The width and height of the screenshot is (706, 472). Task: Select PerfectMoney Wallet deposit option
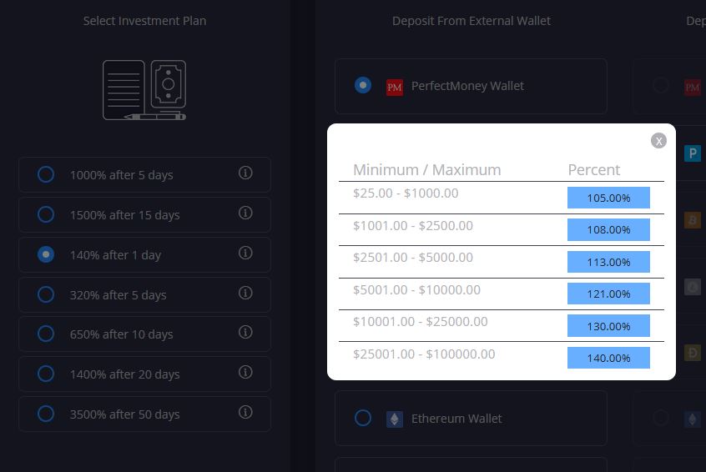pyautogui.click(x=363, y=85)
